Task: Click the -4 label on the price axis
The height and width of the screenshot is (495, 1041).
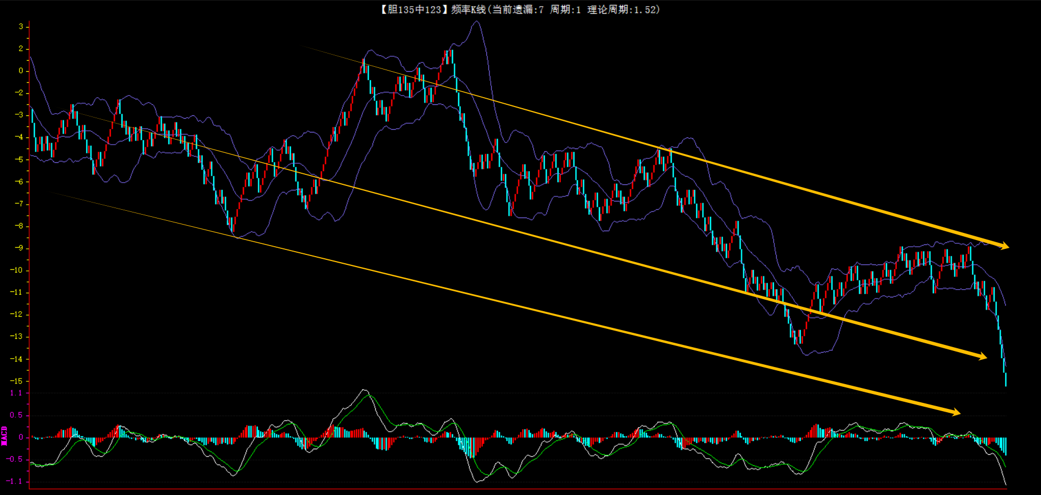Action: pos(19,137)
